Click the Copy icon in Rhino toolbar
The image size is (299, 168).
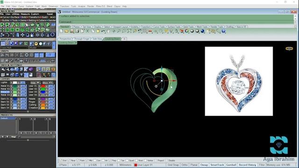(x=93, y=31)
